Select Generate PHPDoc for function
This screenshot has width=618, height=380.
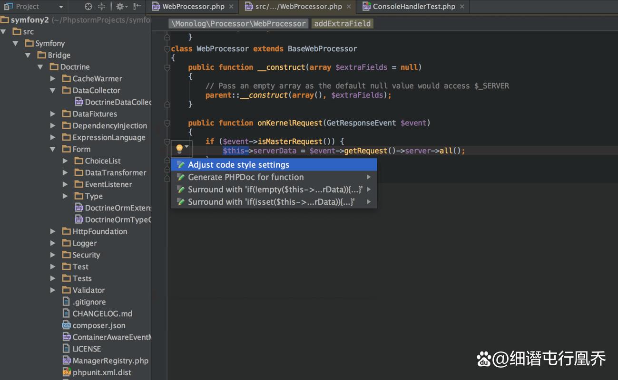point(274,177)
